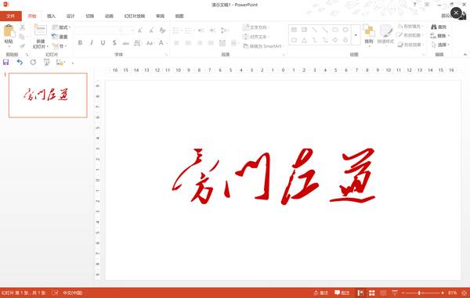This screenshot has height=298, width=470.
Task: Open the 对齐文本 (Align Text) dropdown
Action: pyautogui.click(x=256, y=37)
